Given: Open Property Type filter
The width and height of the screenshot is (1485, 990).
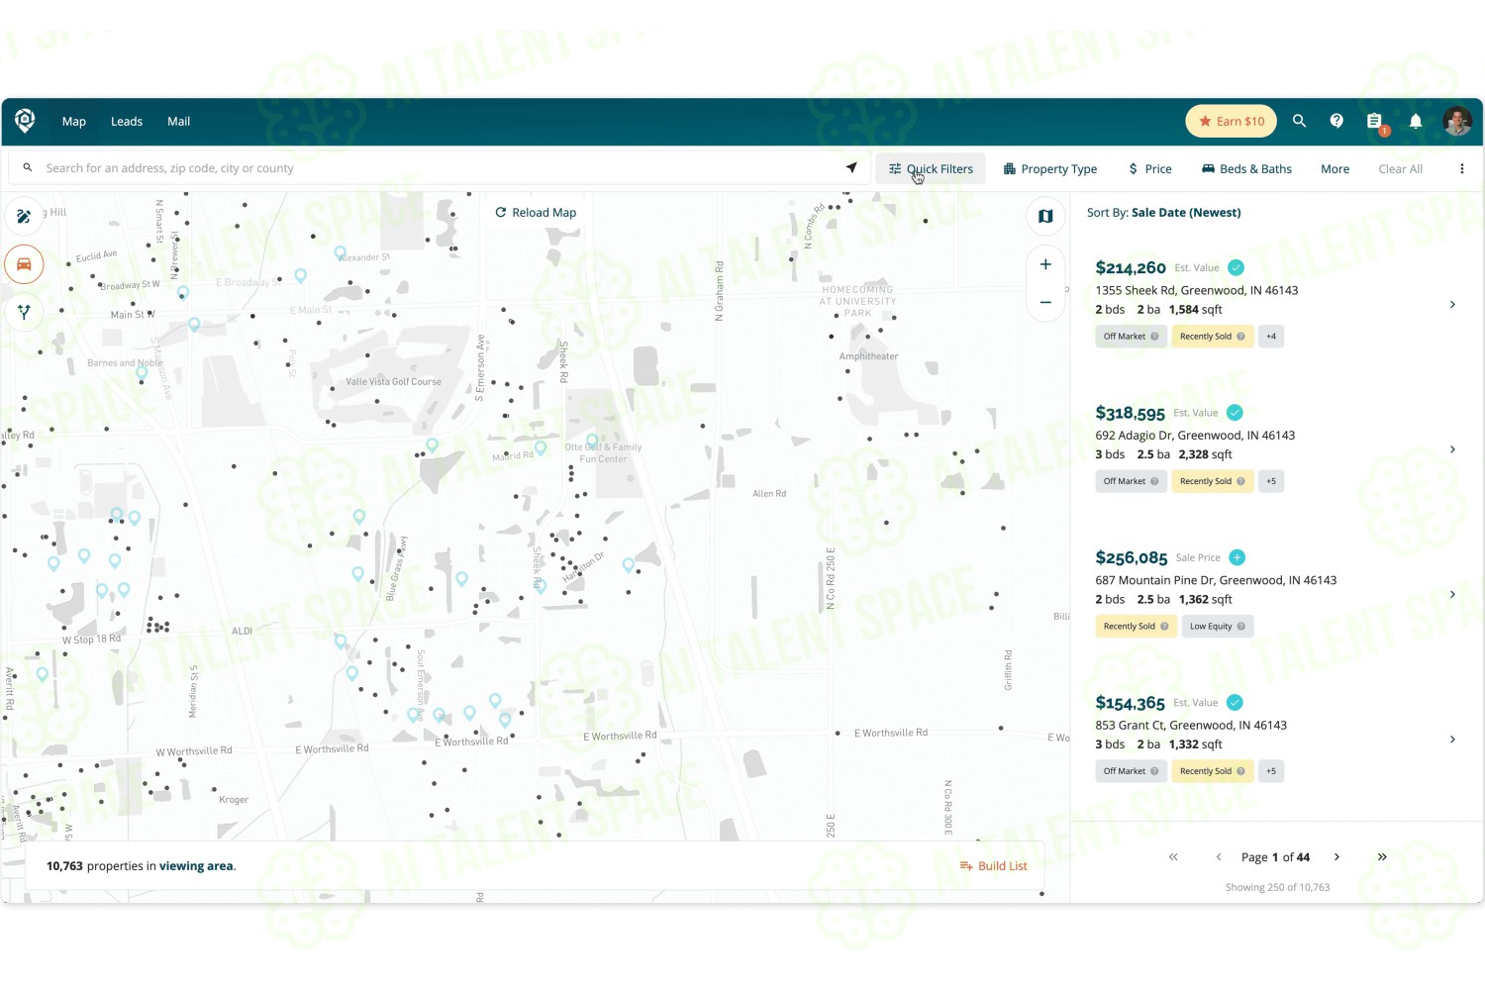Looking at the screenshot, I should tap(1050, 168).
